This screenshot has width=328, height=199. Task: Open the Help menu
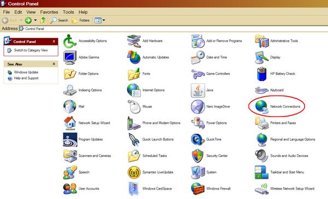(x=83, y=12)
